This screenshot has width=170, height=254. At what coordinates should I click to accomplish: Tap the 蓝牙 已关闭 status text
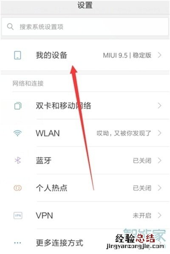click(142, 161)
